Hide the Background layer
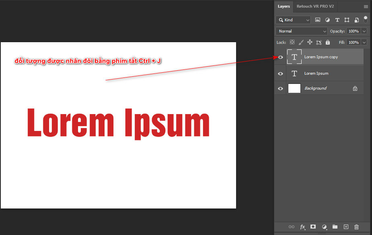Viewport: 372px width, 235px height. point(280,88)
